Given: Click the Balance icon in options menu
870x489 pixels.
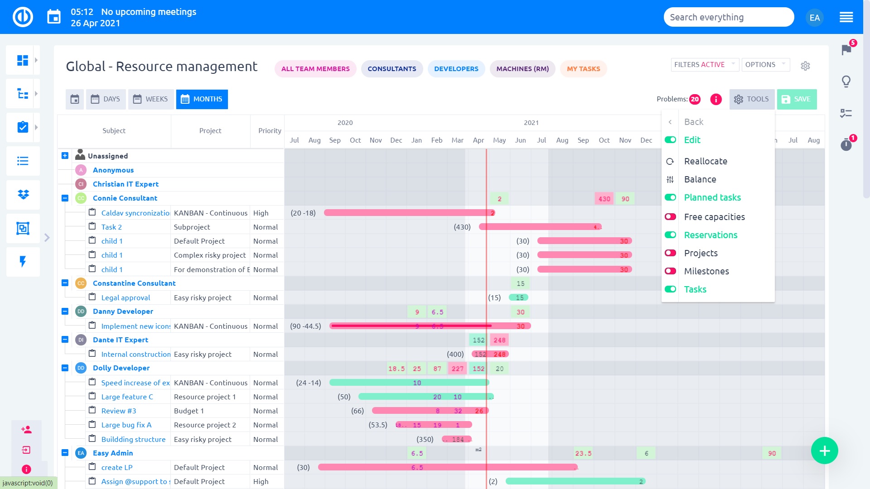Looking at the screenshot, I should [x=671, y=179].
